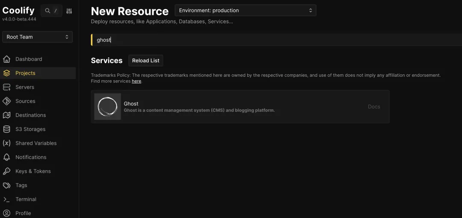The image size is (462, 218).
Task: Click the Dashboard home icon
Action: pos(6,59)
